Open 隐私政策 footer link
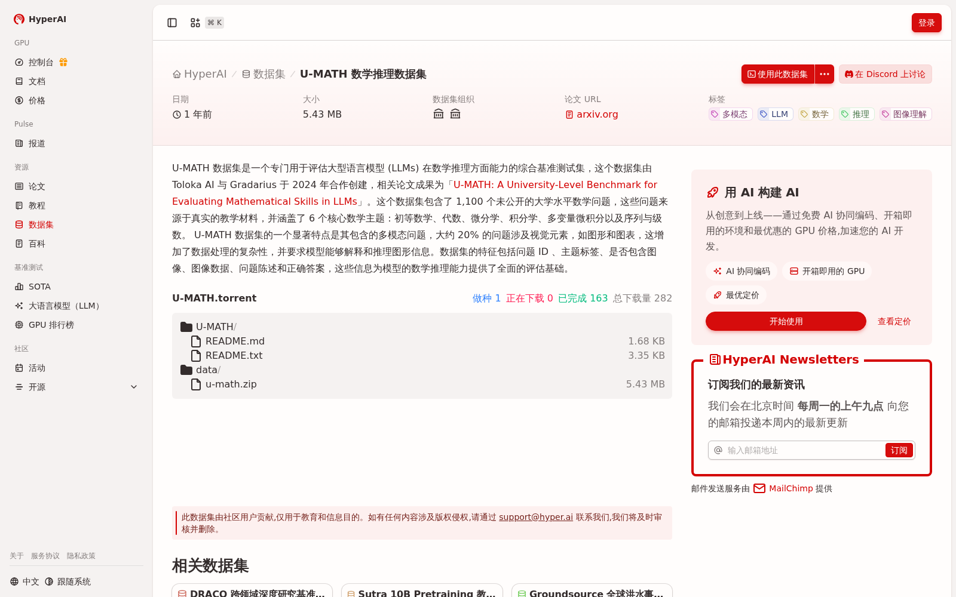The image size is (956, 597). click(81, 556)
